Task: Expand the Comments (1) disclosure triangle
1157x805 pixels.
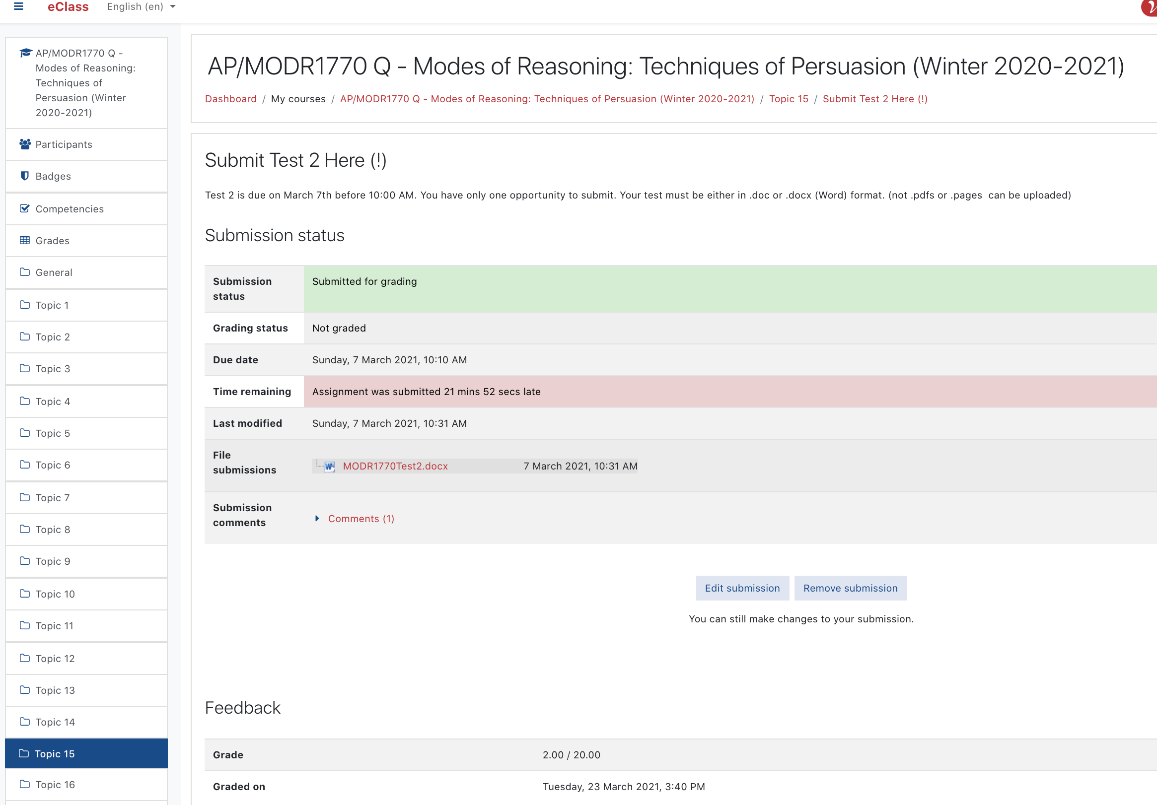Action: click(x=317, y=518)
